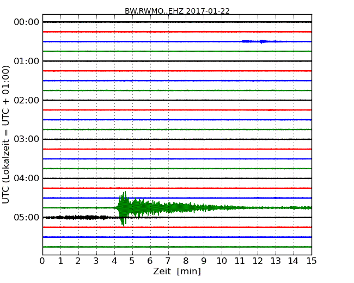Click the x-axis tick label 6

point(150,261)
